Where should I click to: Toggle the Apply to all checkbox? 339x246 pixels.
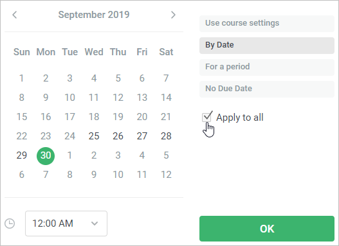[206, 118]
